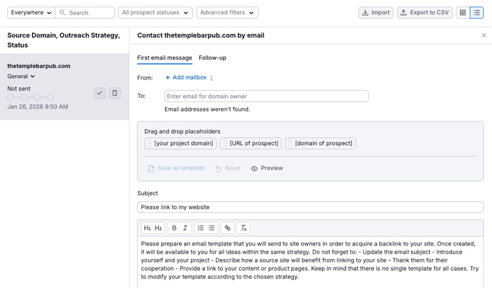This screenshot has width=492, height=288.
Task: Delete the thetemplebarpub.com prospect
Action: [114, 93]
